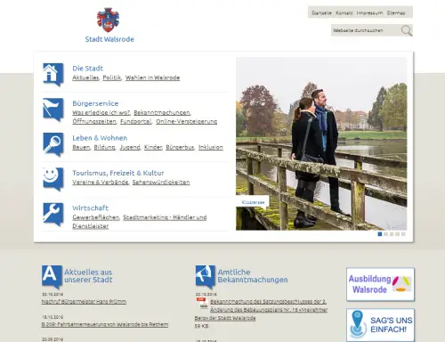
Task: Open the Vereine & Verbände link
Action: (x=101, y=182)
